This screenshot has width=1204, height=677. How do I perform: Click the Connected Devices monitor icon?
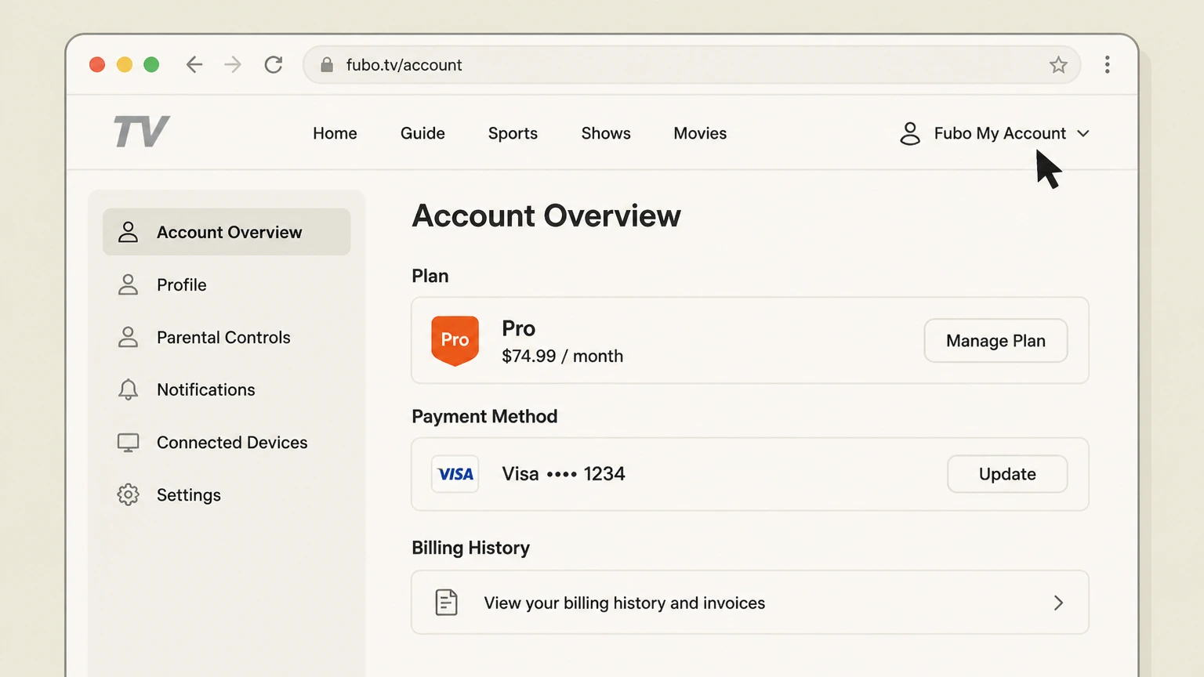[x=128, y=443]
